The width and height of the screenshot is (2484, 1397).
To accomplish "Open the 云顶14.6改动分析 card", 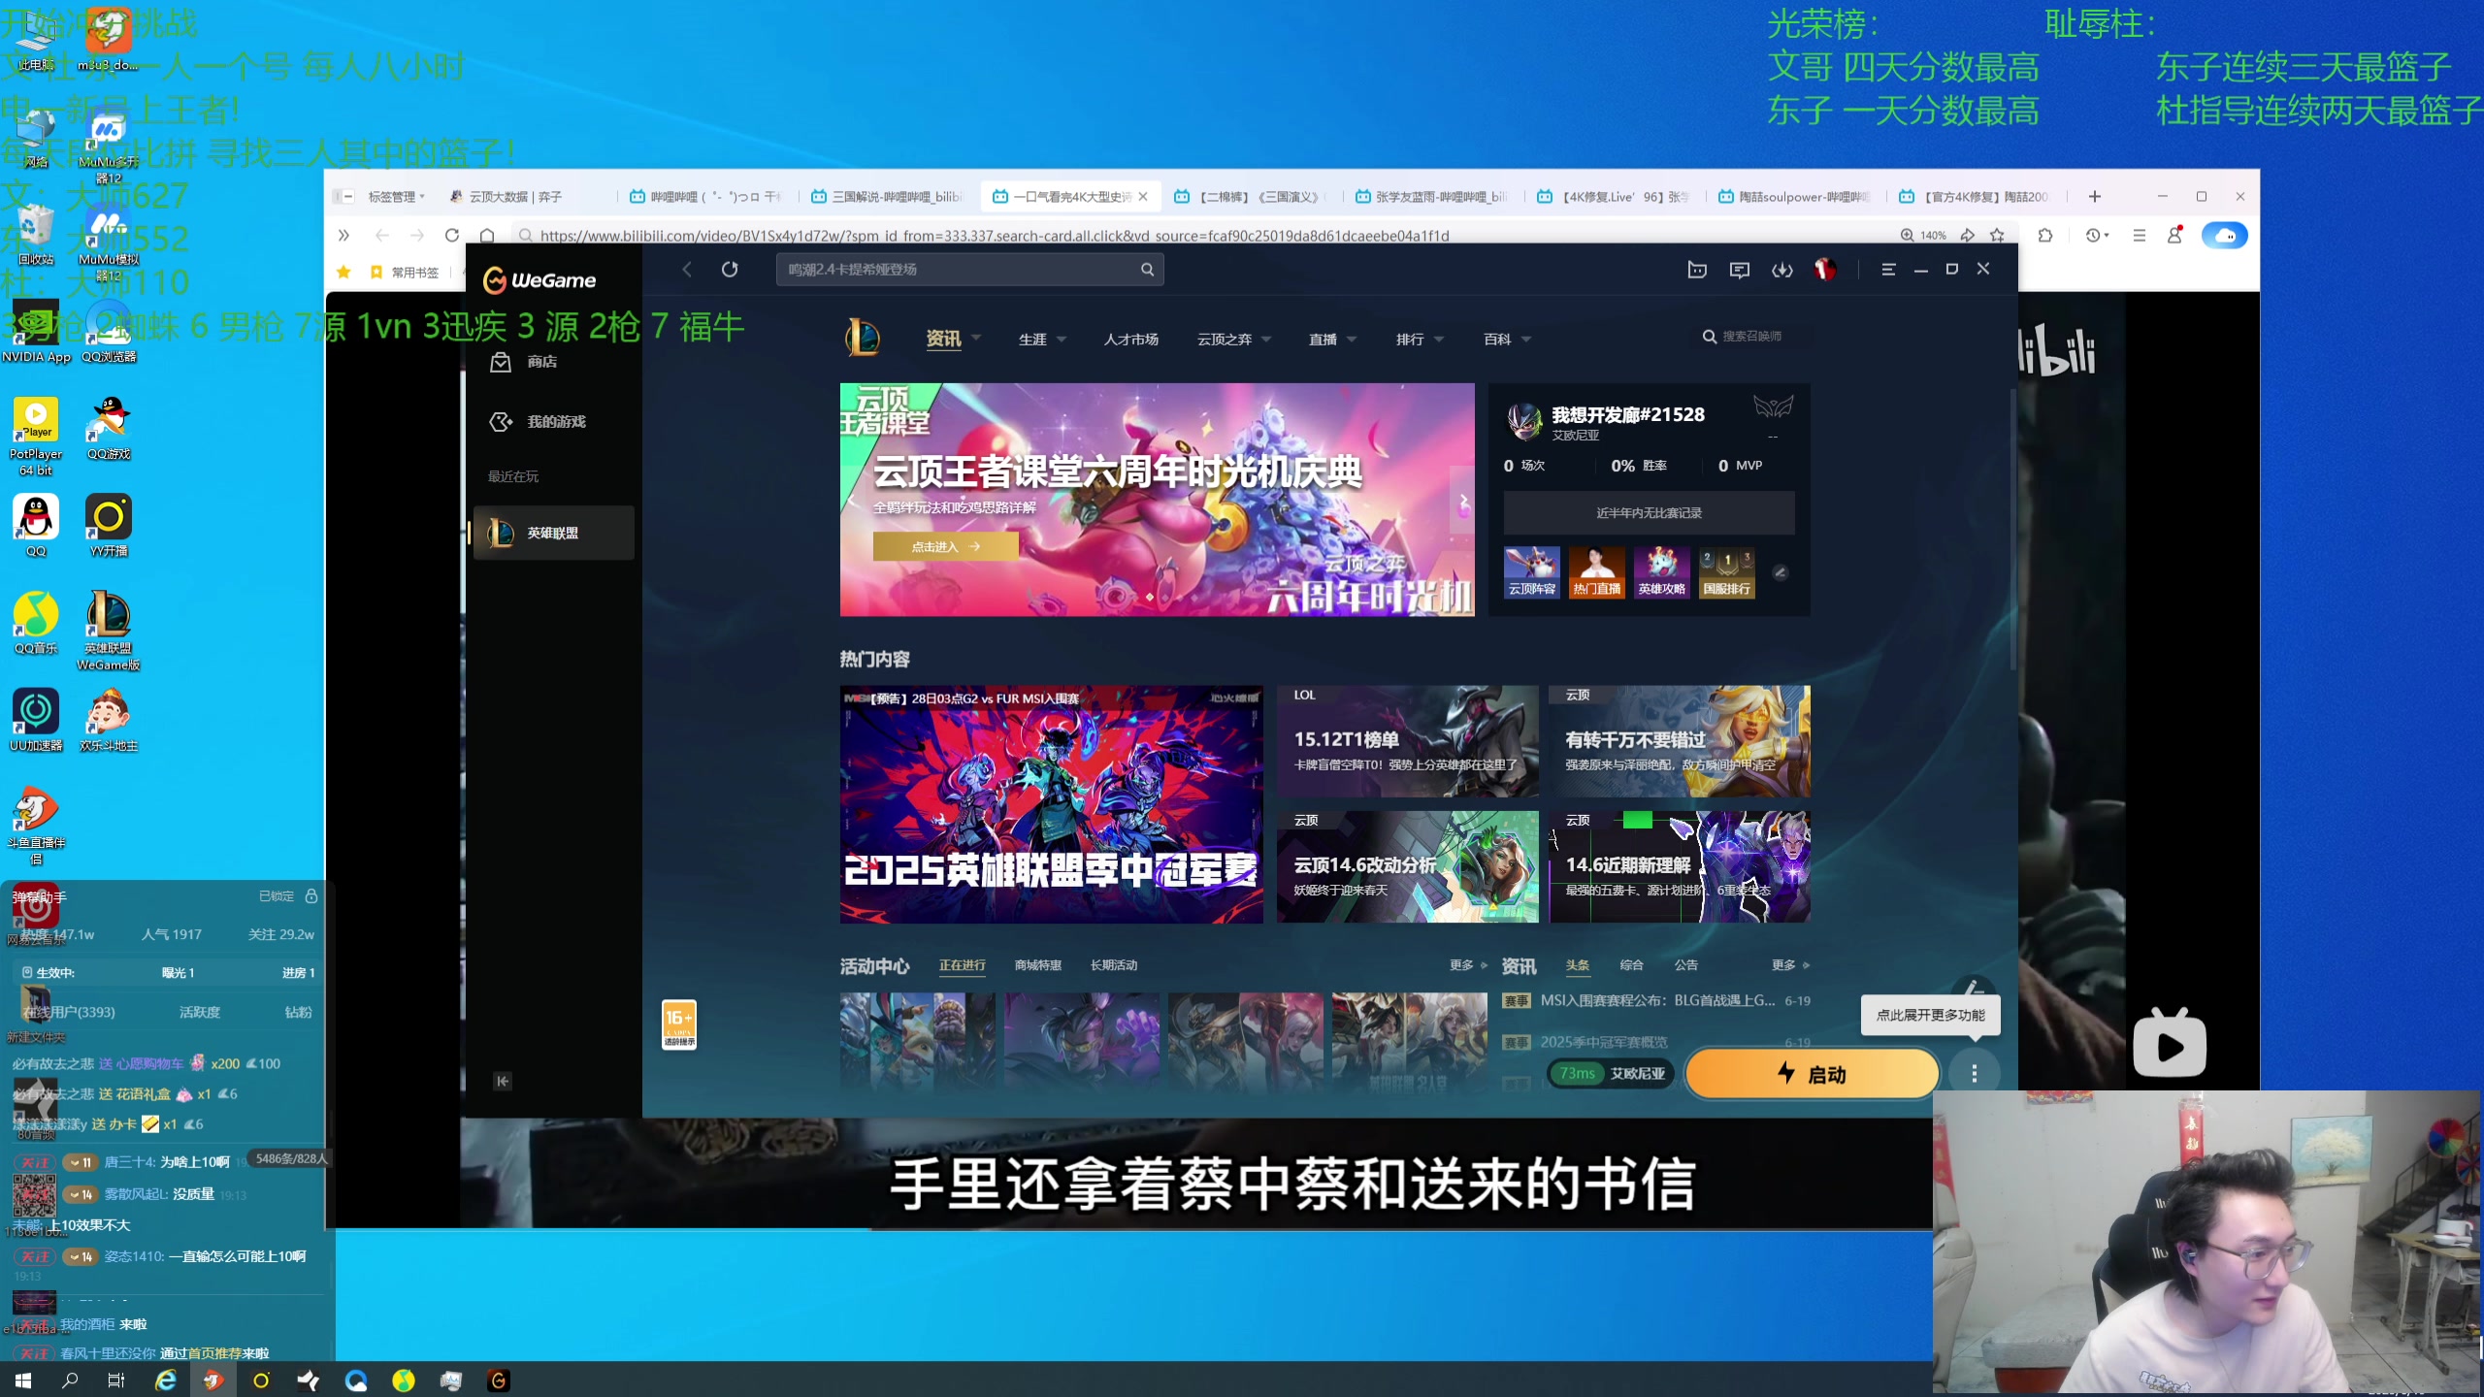I will pyautogui.click(x=1408, y=866).
